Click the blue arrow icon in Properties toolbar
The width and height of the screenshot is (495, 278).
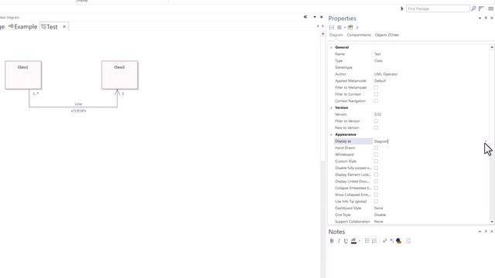pyautogui.click(x=357, y=28)
